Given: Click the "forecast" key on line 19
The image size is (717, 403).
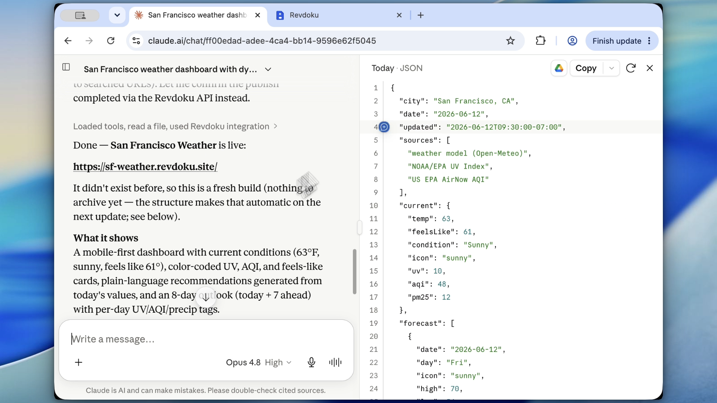Looking at the screenshot, I should [x=420, y=323].
